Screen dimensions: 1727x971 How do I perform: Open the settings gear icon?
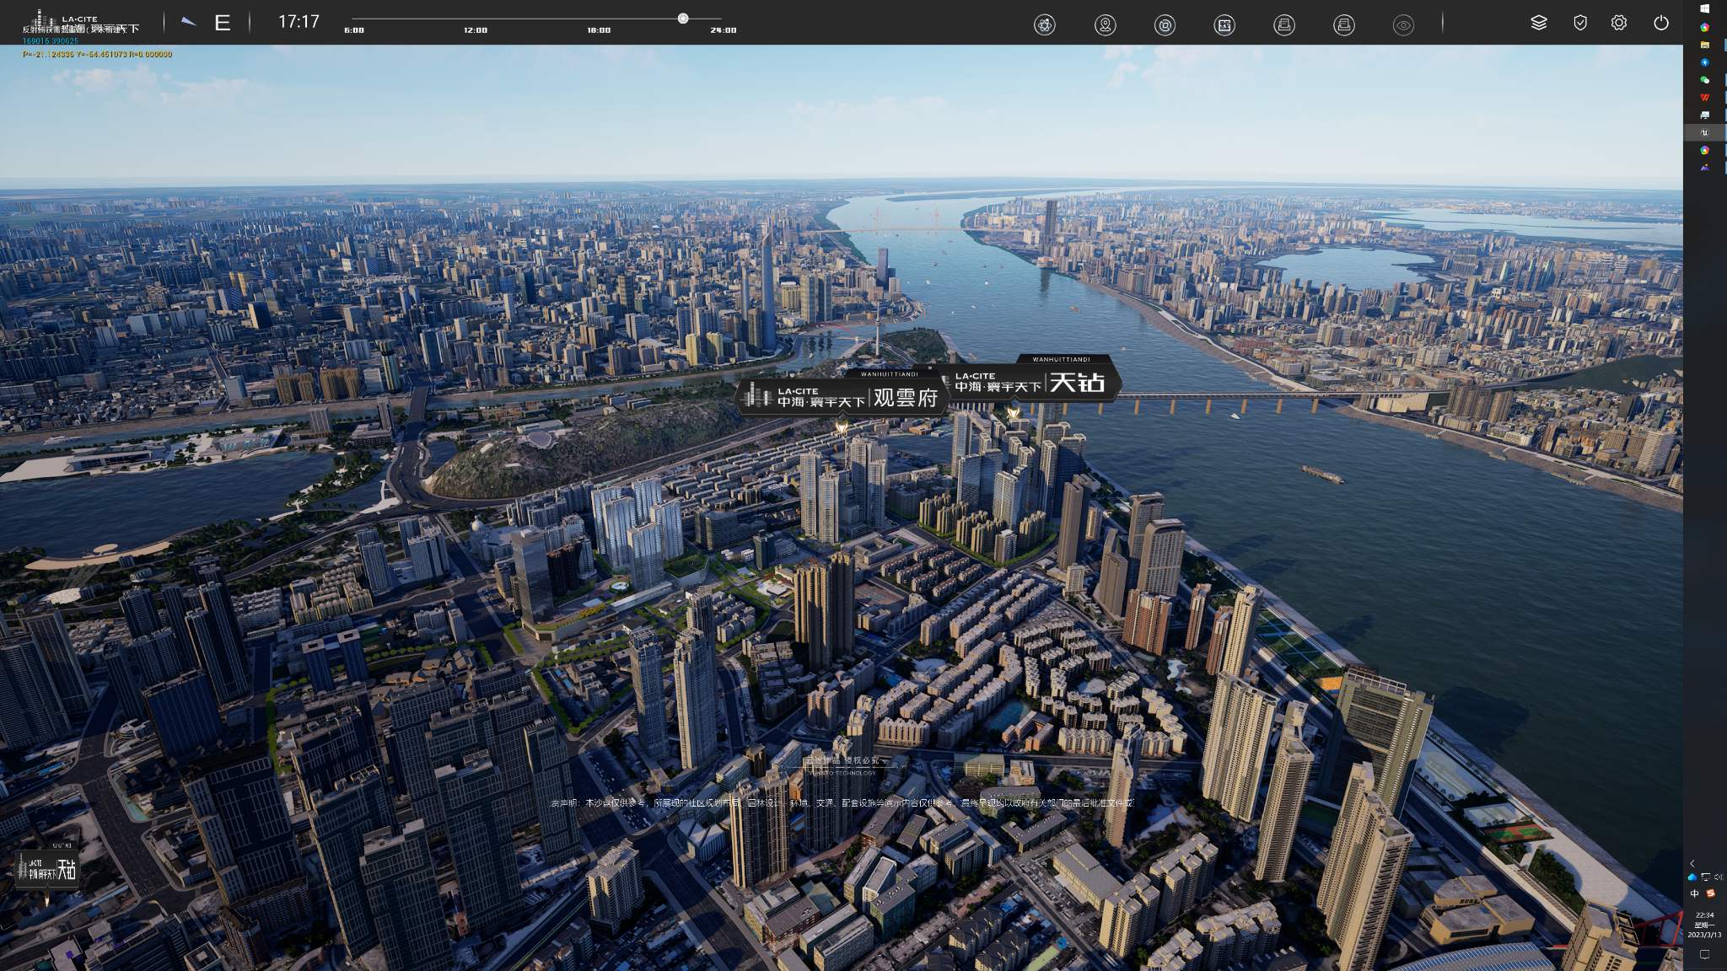[1619, 23]
